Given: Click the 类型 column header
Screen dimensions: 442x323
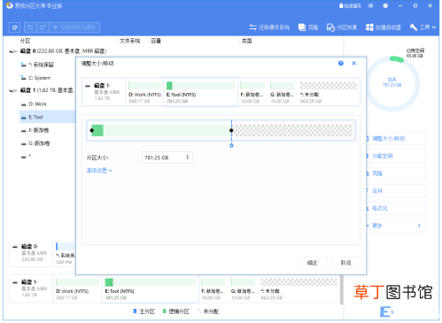Looking at the screenshot, I should click(246, 41).
